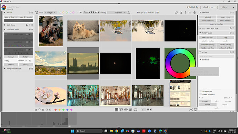Viewport: 238px width, 134px height.
Task: Open the keyboard shortcuts icon
Action: pos(190,12)
